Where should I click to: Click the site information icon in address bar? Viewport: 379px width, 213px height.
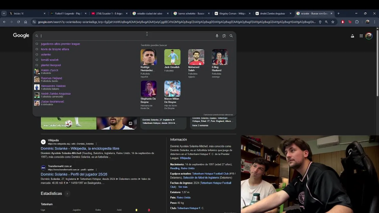point(34,22)
